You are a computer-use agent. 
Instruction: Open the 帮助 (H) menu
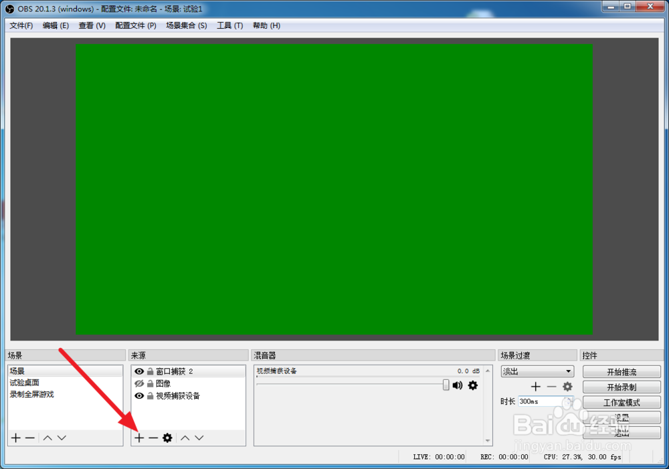point(267,25)
